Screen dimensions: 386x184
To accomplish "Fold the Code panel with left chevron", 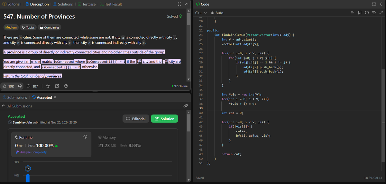I will [x=381, y=4].
